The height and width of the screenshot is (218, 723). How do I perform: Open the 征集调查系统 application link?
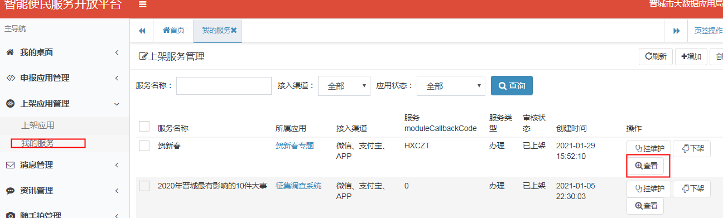298,186
